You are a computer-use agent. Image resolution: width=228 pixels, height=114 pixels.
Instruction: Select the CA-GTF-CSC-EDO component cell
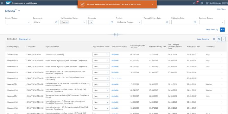pyautogui.click(x=34, y=54)
